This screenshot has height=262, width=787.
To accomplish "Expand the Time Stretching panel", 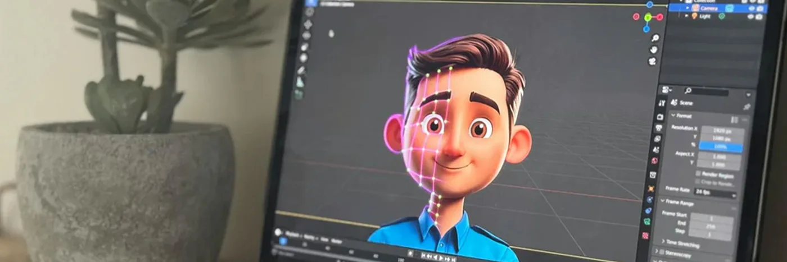I will [663, 241].
